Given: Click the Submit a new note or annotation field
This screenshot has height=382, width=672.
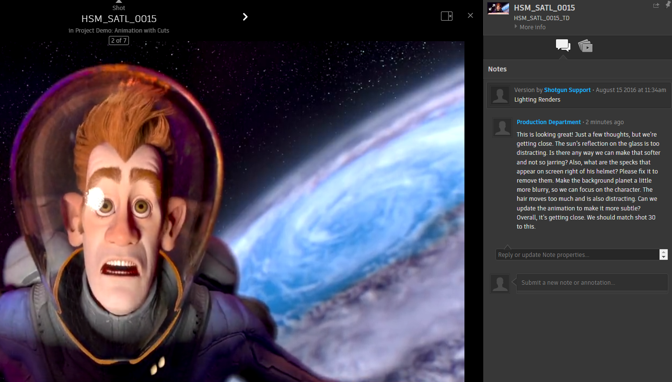Looking at the screenshot, I should point(592,283).
